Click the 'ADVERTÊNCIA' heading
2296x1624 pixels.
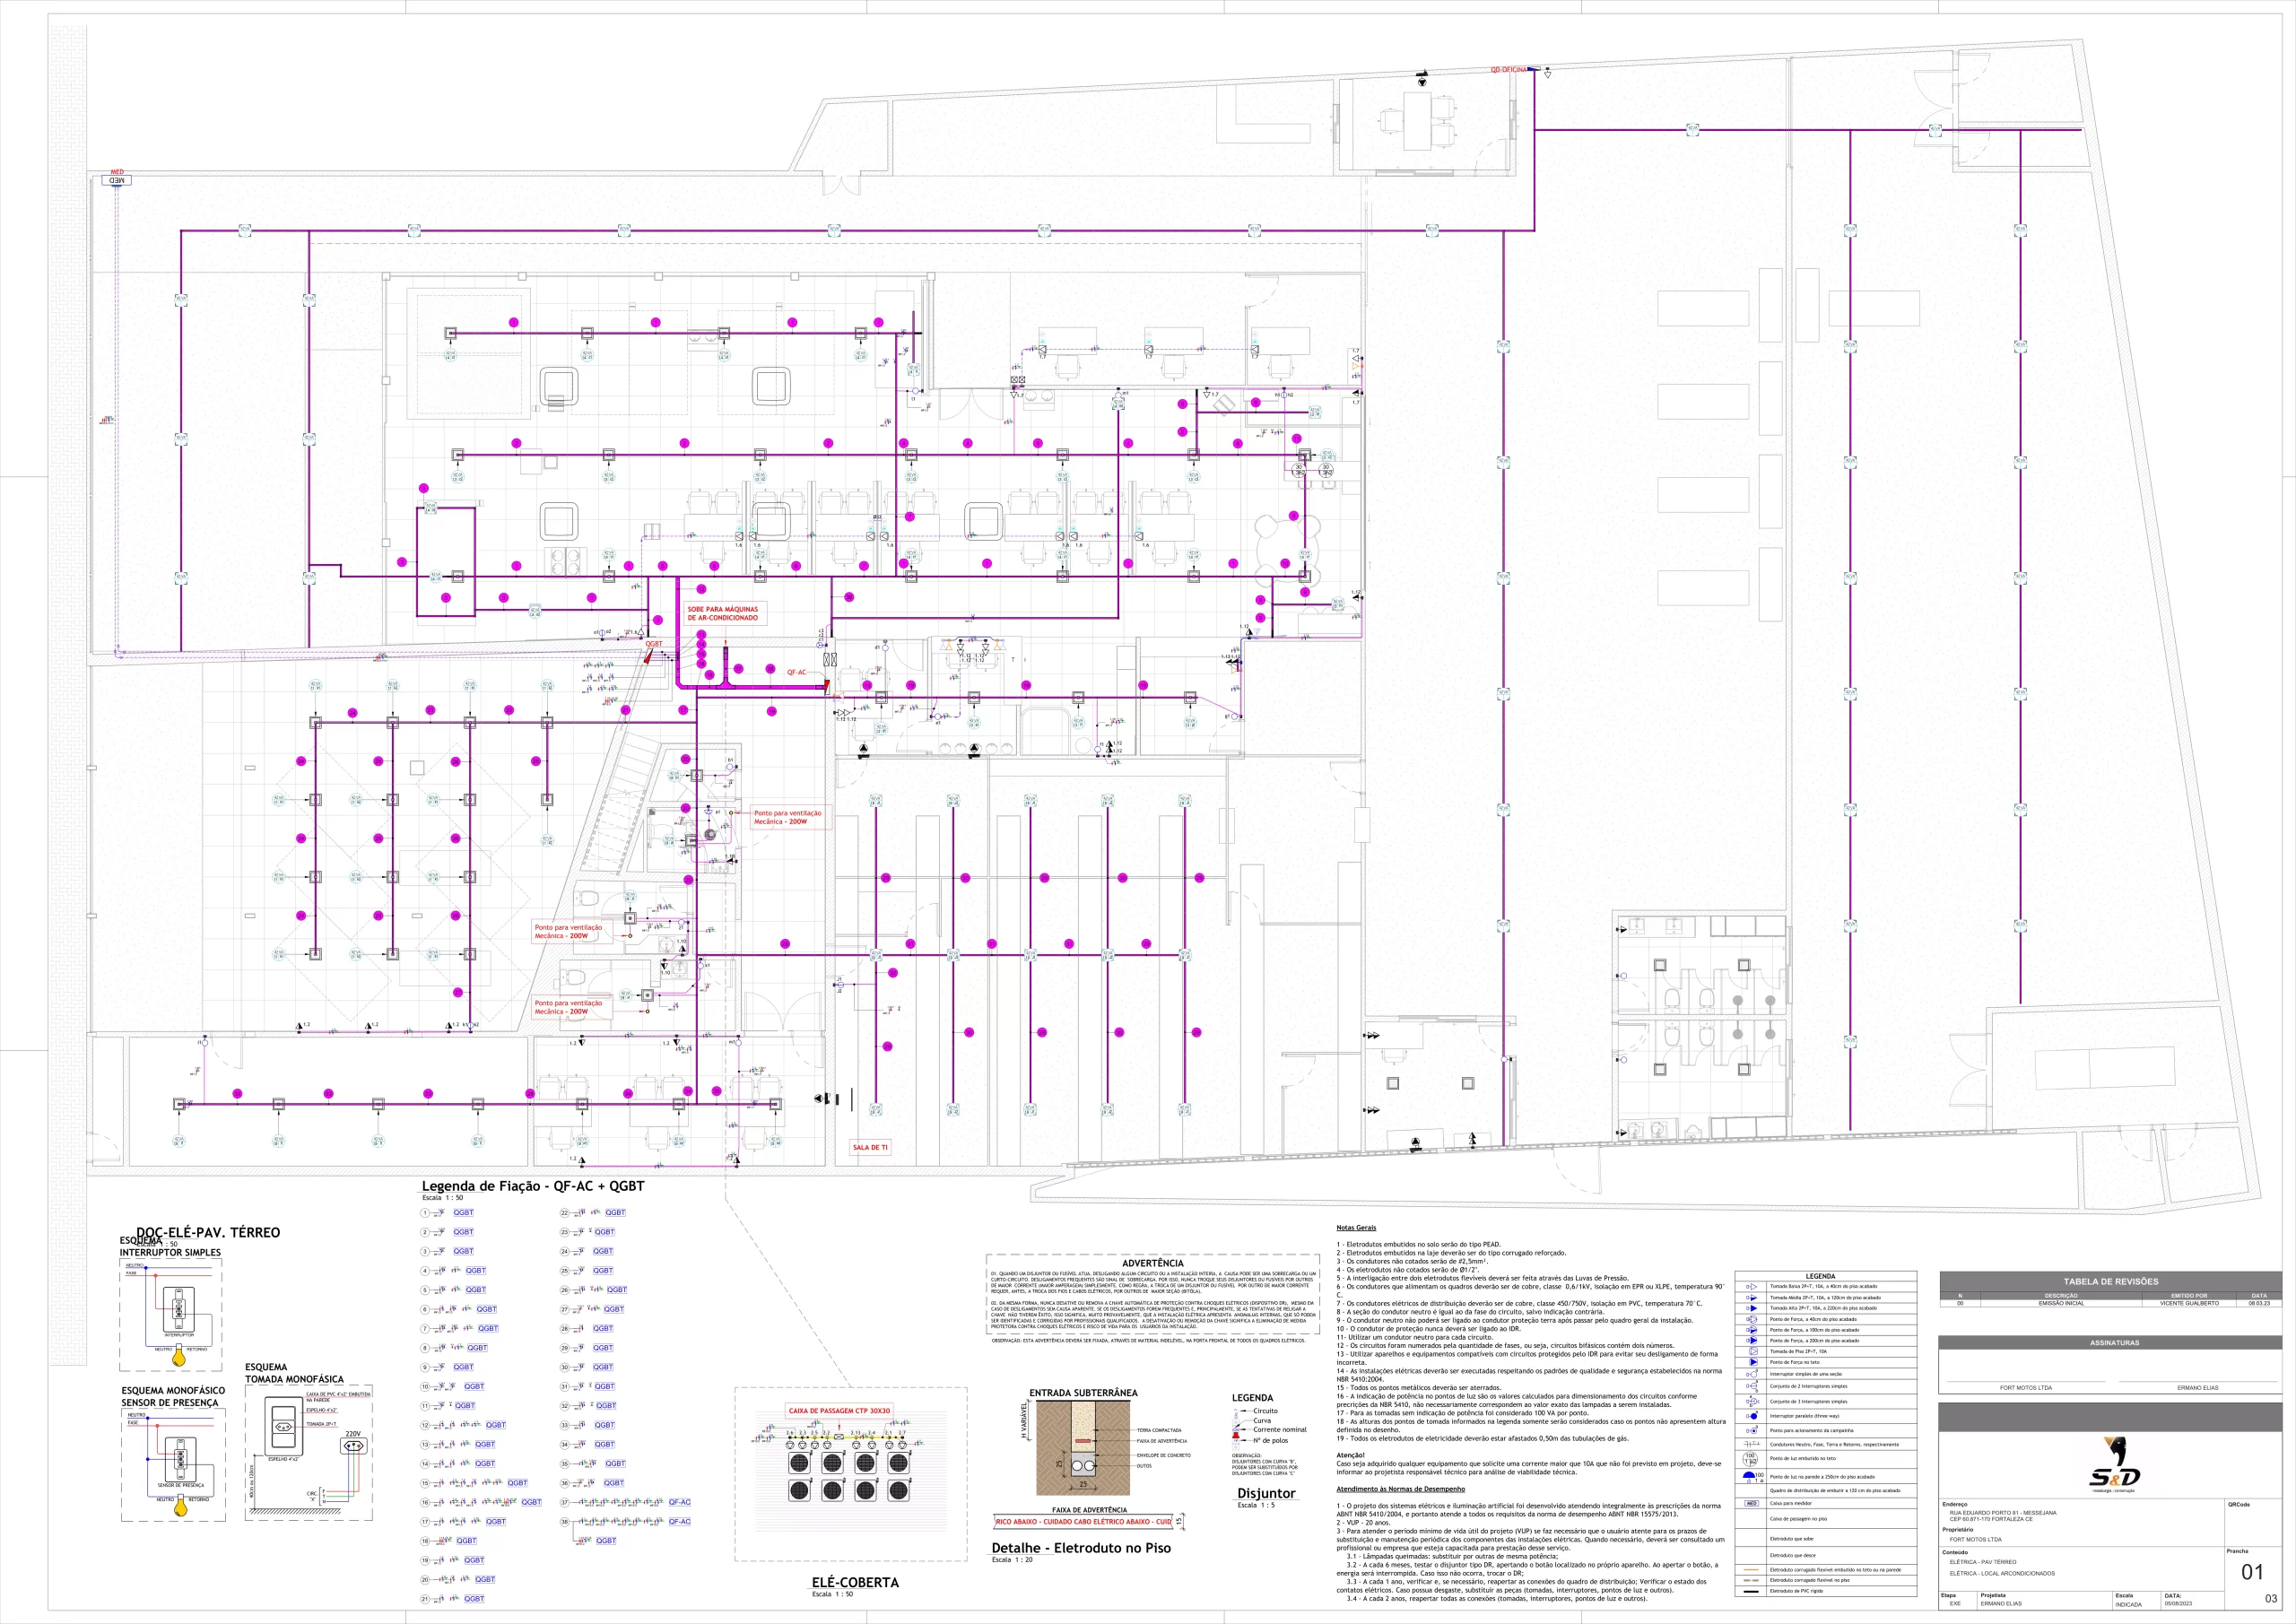click(x=1152, y=1263)
